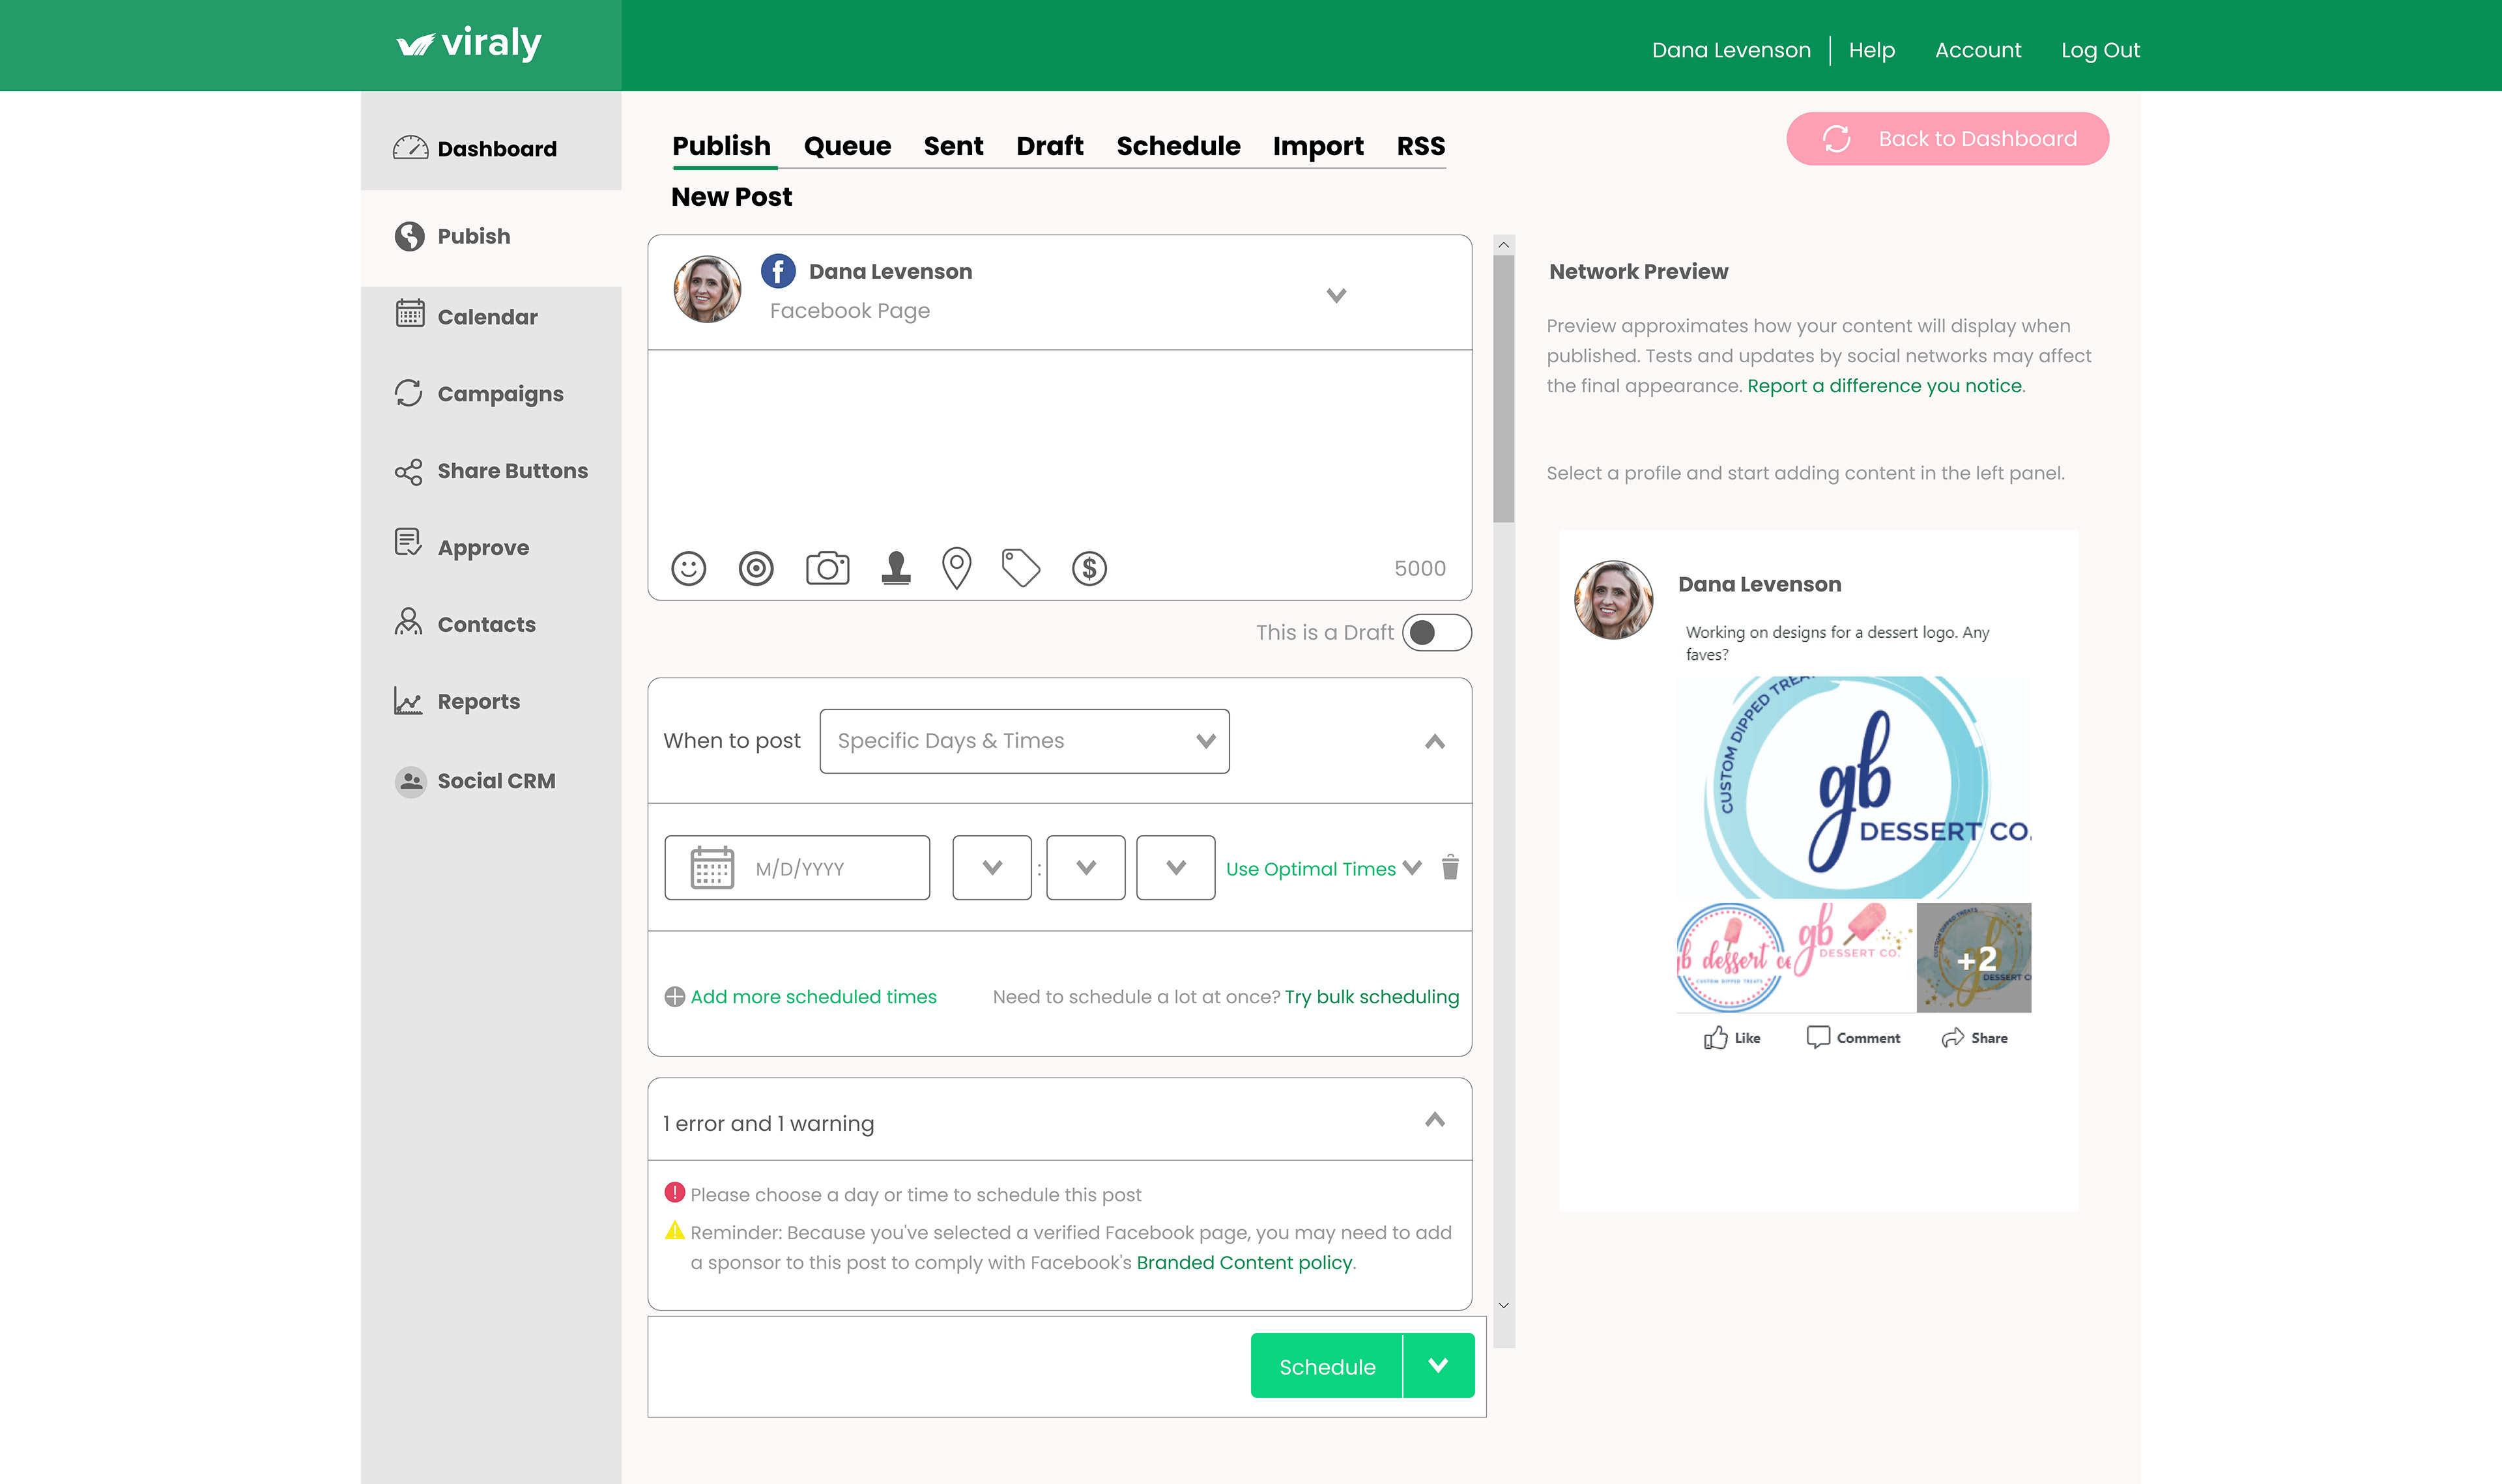Image resolution: width=2502 pixels, height=1484 pixels.
Task: Click Share in the preview post
Action: (1975, 1038)
